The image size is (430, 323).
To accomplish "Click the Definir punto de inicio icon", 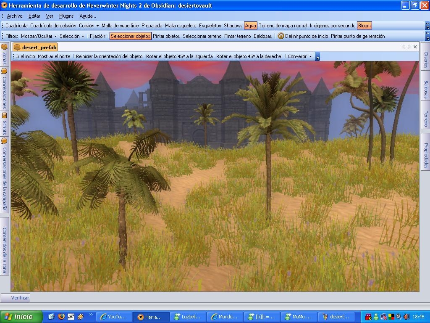I will pos(281,36).
